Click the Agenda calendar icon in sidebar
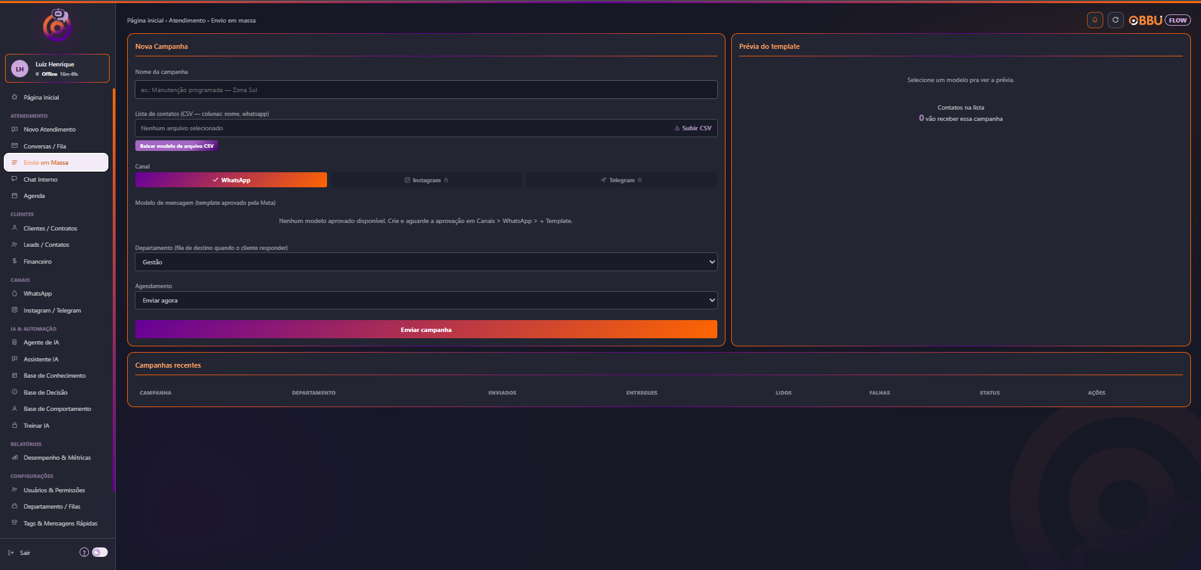The height and width of the screenshot is (570, 1201). point(14,196)
